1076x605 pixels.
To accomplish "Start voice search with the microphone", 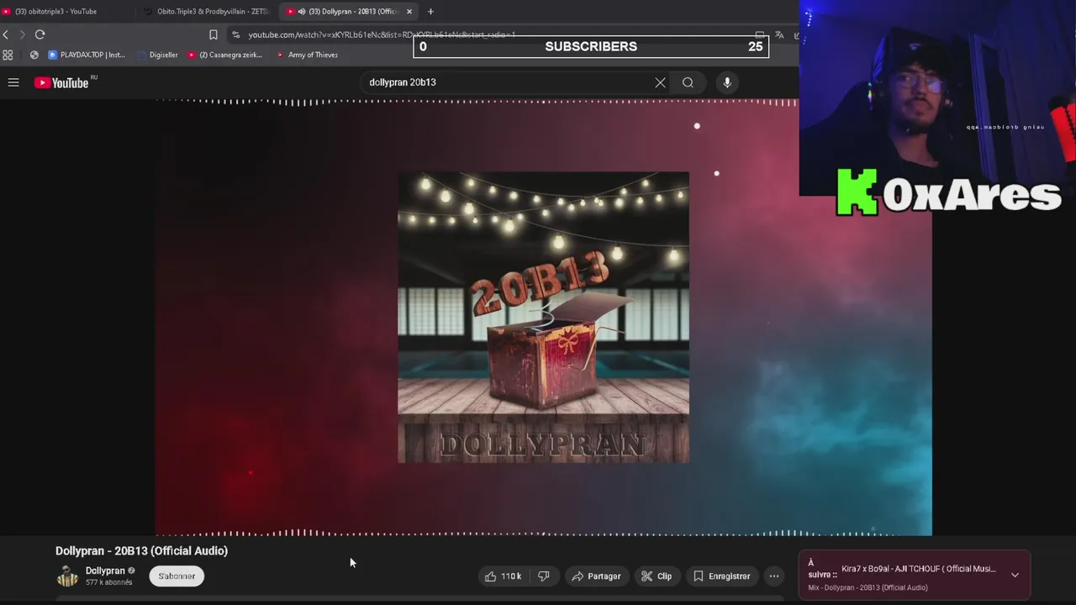I will 727,82.
